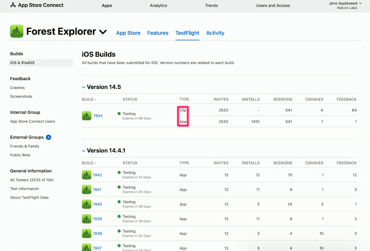The width and height of the screenshot is (370, 251).
Task: Click green status checkmark for build 1942
Action: click(x=119, y=172)
